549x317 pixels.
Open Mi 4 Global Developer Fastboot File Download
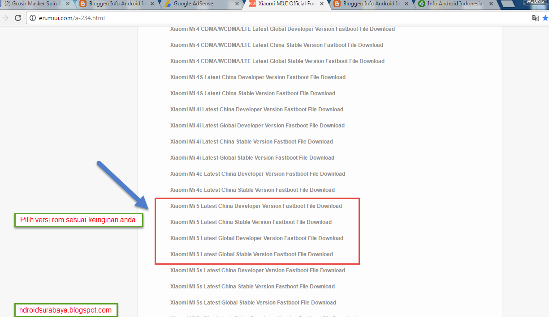282,29
